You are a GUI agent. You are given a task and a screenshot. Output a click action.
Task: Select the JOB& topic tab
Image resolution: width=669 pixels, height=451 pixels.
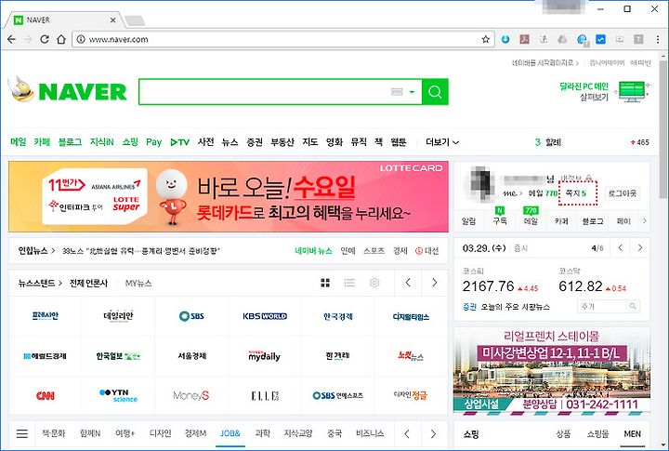pyautogui.click(x=230, y=433)
